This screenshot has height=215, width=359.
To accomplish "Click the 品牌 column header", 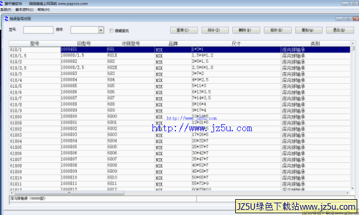I will coord(173,43).
